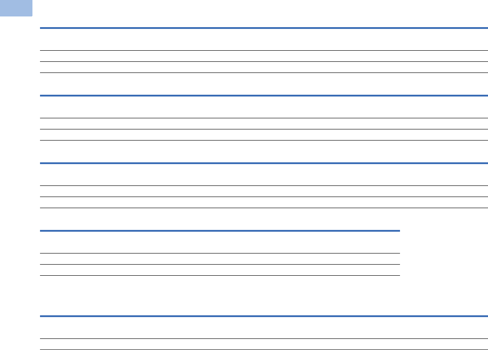The height and width of the screenshot is (350, 488).
Task: Select the first blank row of the first table
Action: tap(264, 56)
